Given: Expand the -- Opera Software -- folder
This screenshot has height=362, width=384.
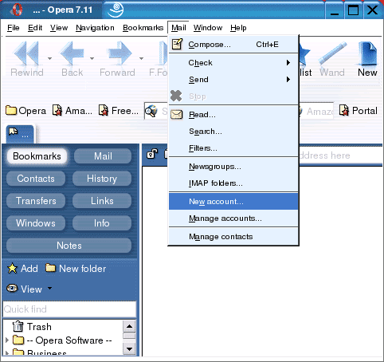Looking at the screenshot, I should point(7,340).
